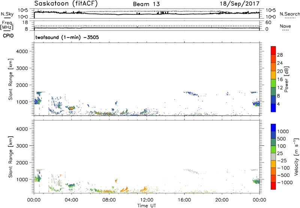Click the '20:00' time axis tick
Image resolution: width=300 pixels, height=208 pixels.
click(222, 200)
